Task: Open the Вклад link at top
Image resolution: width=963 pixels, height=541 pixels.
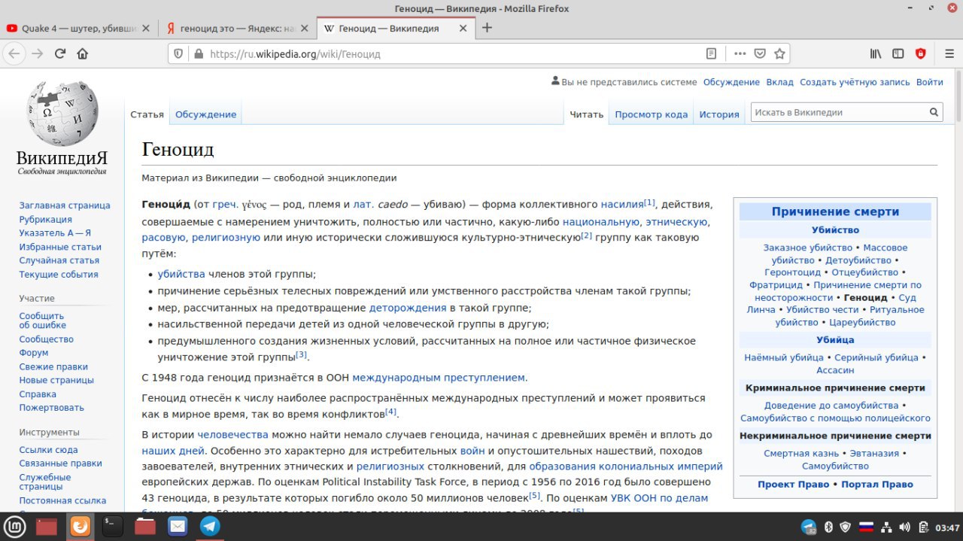Action: [779, 82]
